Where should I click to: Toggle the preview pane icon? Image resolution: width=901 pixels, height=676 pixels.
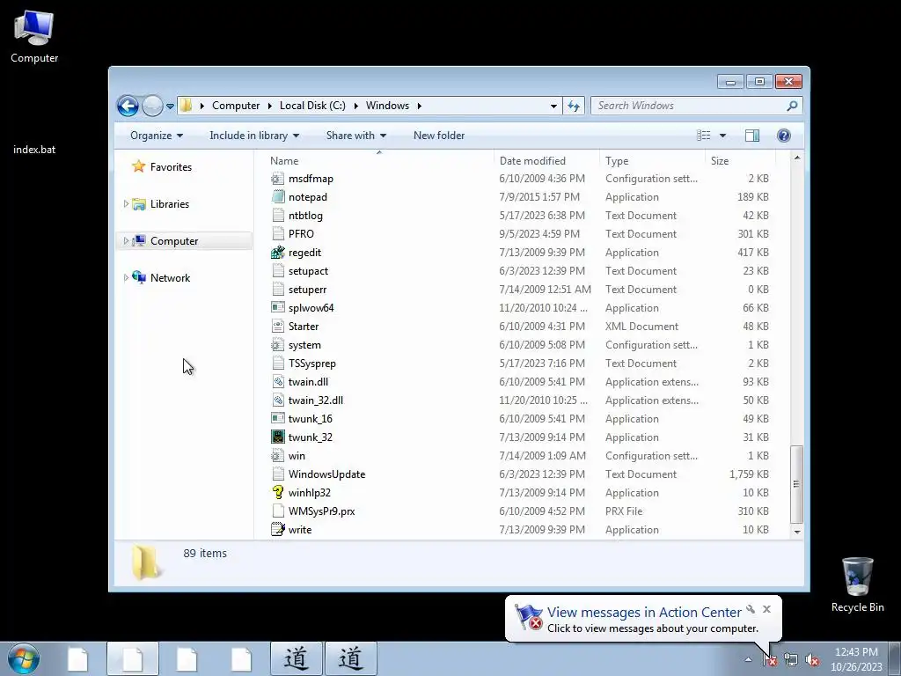point(752,136)
